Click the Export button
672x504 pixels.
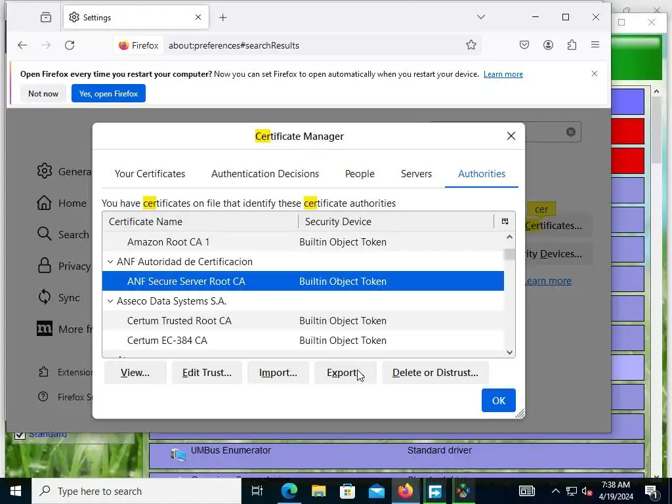coord(345,373)
